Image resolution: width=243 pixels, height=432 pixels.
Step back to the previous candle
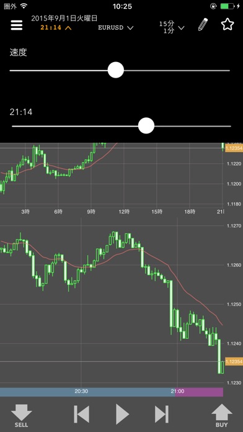(x=82, y=414)
